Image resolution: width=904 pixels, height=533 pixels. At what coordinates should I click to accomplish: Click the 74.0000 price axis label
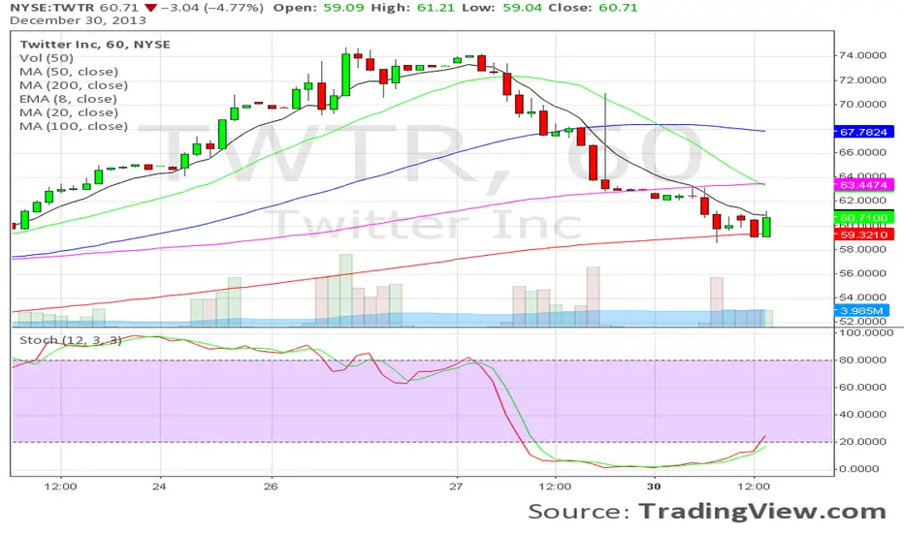click(862, 55)
